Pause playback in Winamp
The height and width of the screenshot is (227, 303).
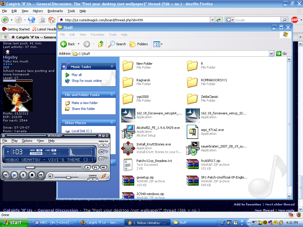pos(23,175)
